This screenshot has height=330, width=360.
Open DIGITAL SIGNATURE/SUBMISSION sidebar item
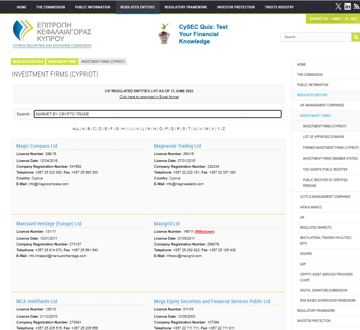325,290
